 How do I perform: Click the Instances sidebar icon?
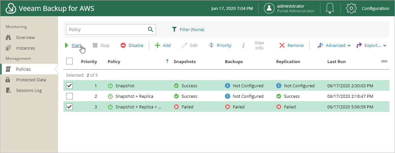pyautogui.click(x=8, y=48)
